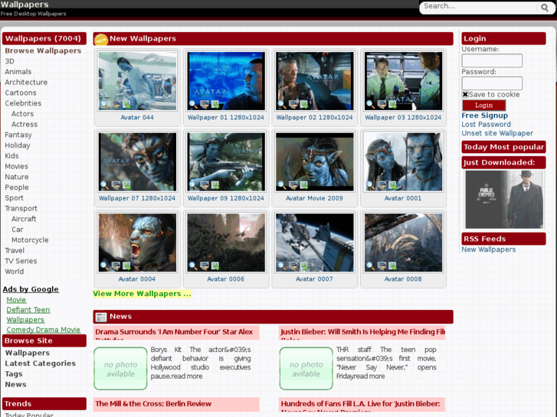Click the magnifier icon on Wallpaper 07 1280x1024
The image size is (557, 417).
pos(104,185)
